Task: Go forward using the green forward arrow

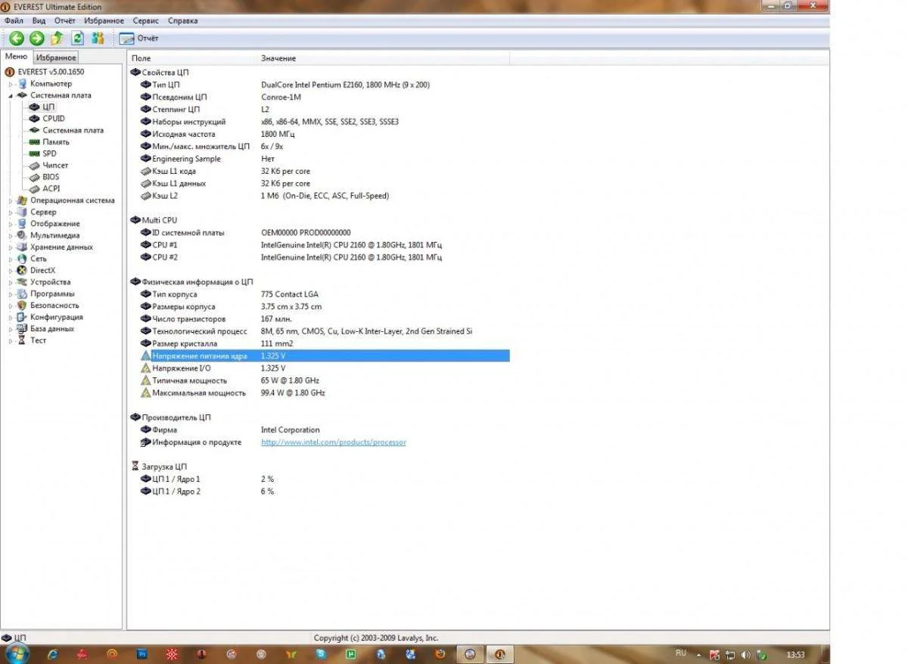Action: point(37,38)
